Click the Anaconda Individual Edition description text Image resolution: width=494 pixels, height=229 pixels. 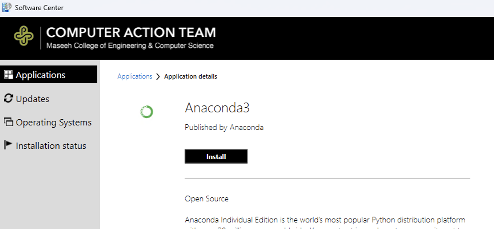[325, 220]
